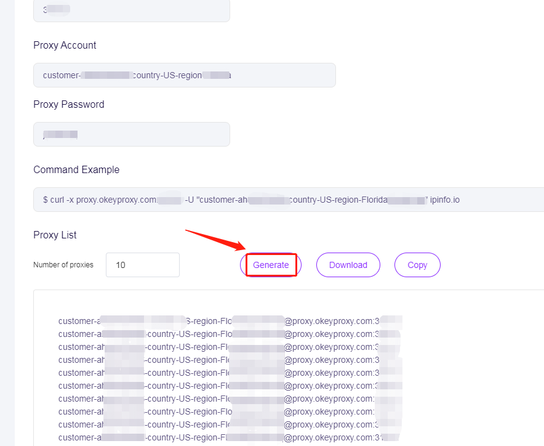This screenshot has width=544, height=446.
Task: Click the Proxy List heading
Action: (55, 235)
